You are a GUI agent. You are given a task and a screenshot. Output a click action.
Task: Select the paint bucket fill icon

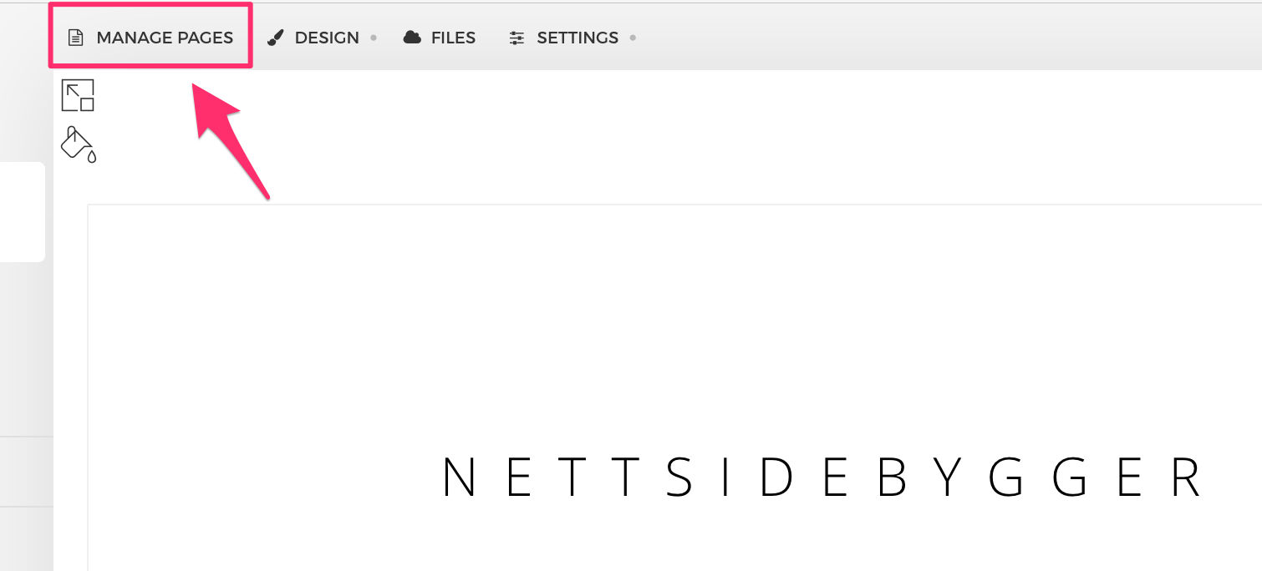79,144
